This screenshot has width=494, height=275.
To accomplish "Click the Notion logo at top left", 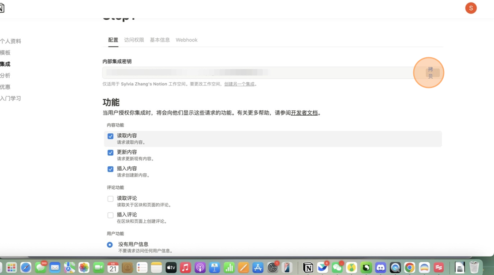I will point(2,8).
